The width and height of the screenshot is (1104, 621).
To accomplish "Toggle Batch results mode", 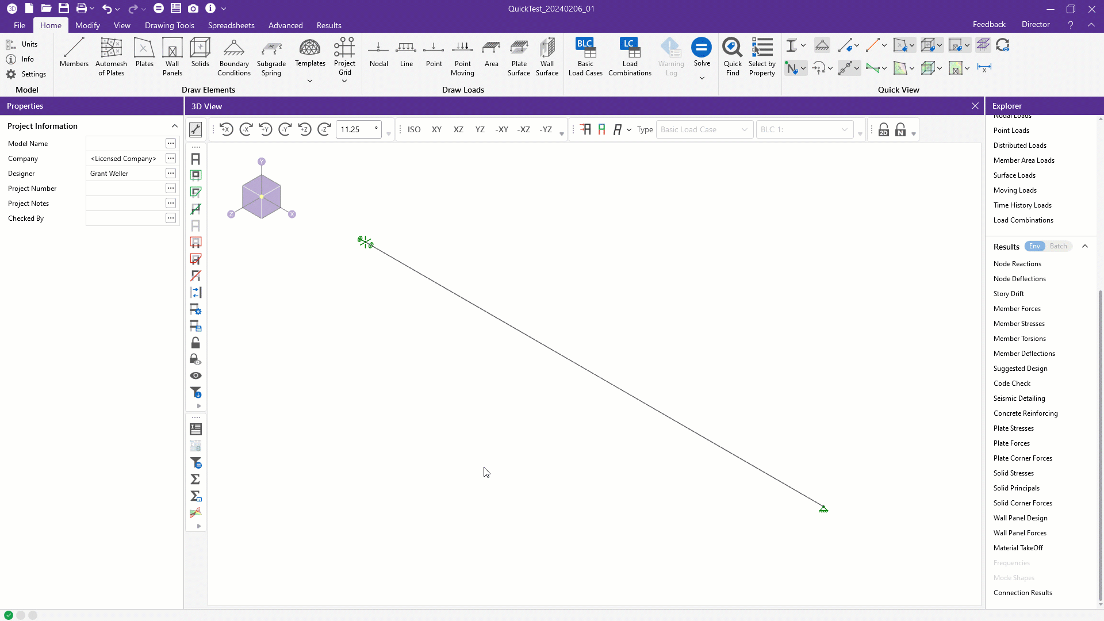I will point(1058,246).
